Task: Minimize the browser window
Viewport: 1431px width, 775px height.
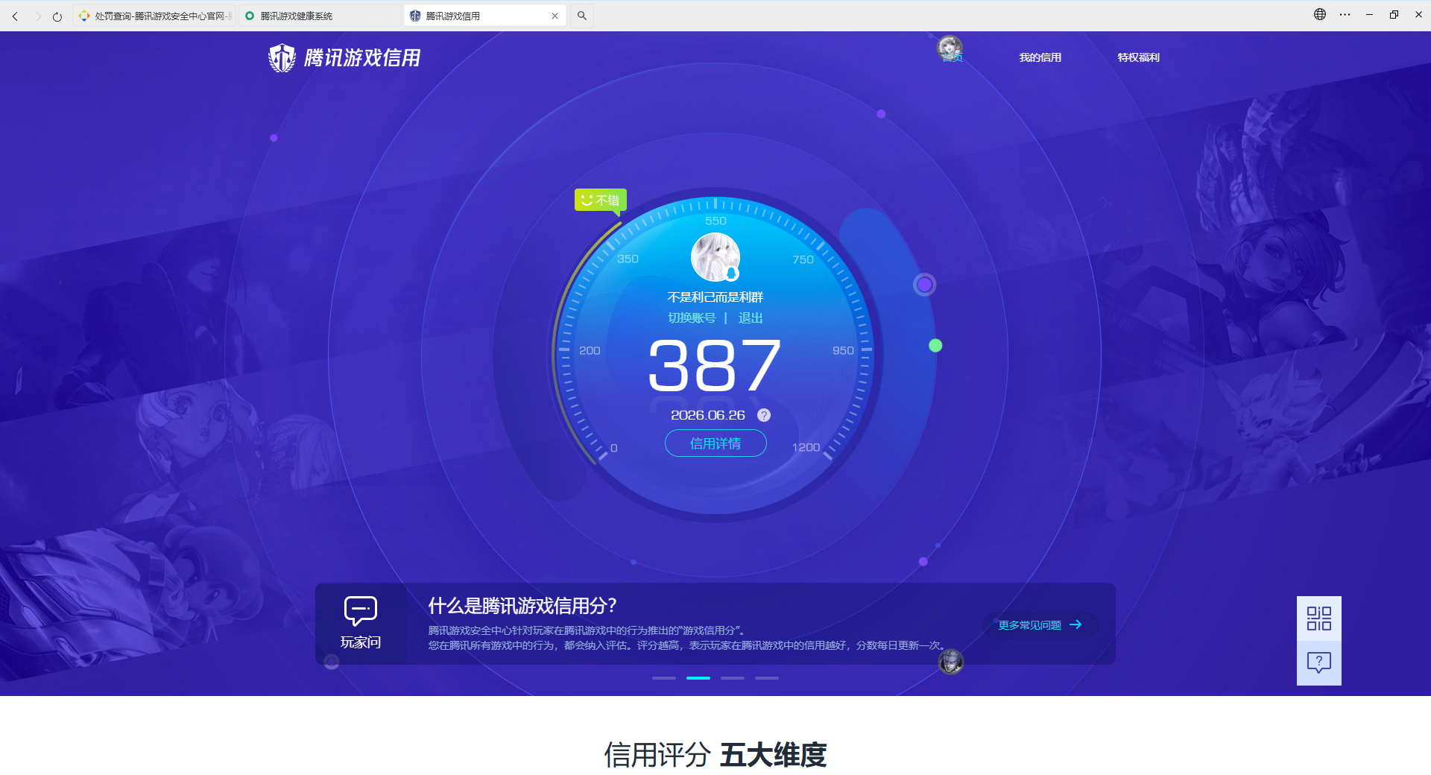Action: coord(1369,14)
